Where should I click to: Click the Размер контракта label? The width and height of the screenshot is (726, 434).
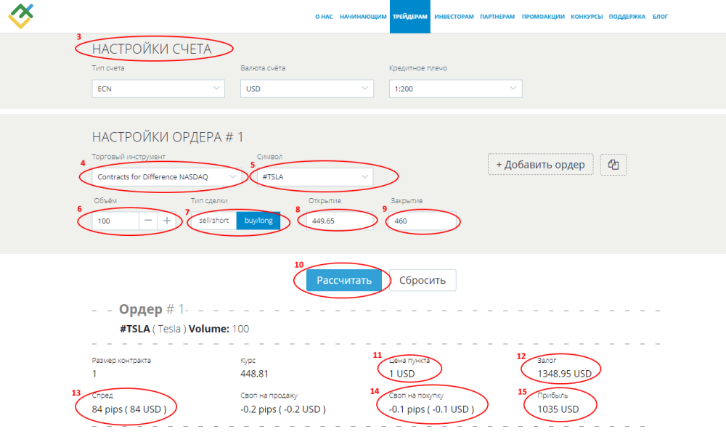121,361
